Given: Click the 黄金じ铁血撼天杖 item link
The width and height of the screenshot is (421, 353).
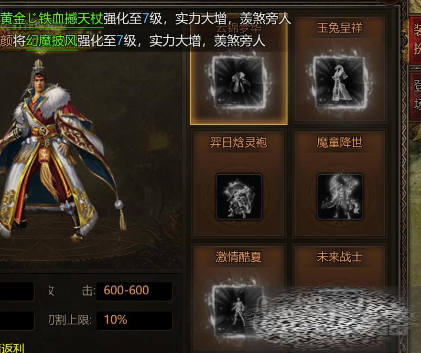Looking at the screenshot, I should click(52, 19).
